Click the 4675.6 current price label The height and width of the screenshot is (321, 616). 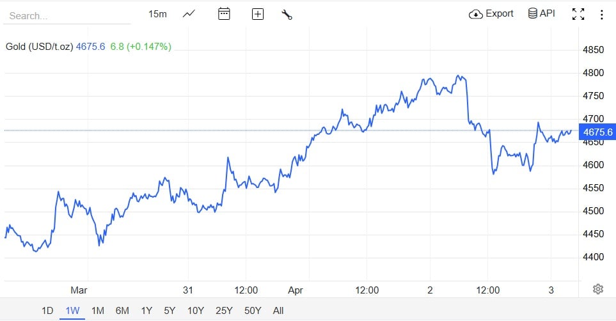pos(597,132)
